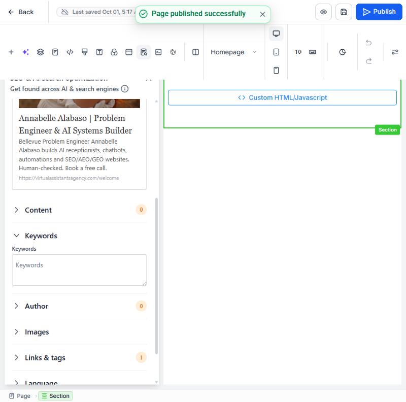Expand the Images section
The height and width of the screenshot is (402, 406).
(x=79, y=332)
